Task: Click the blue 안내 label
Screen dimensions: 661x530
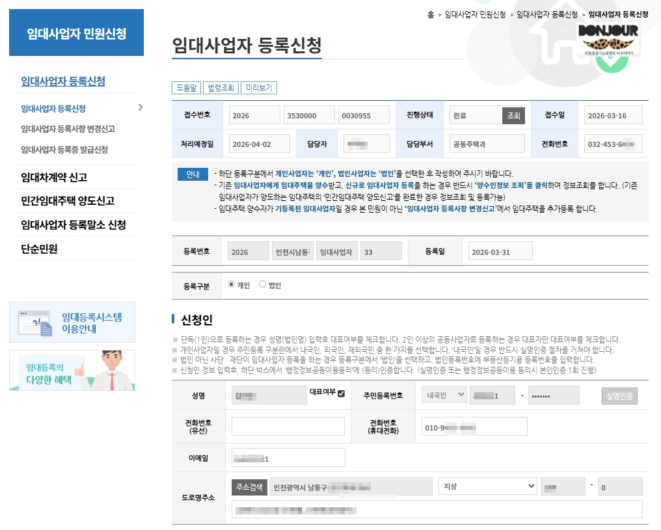Action: coord(193,174)
